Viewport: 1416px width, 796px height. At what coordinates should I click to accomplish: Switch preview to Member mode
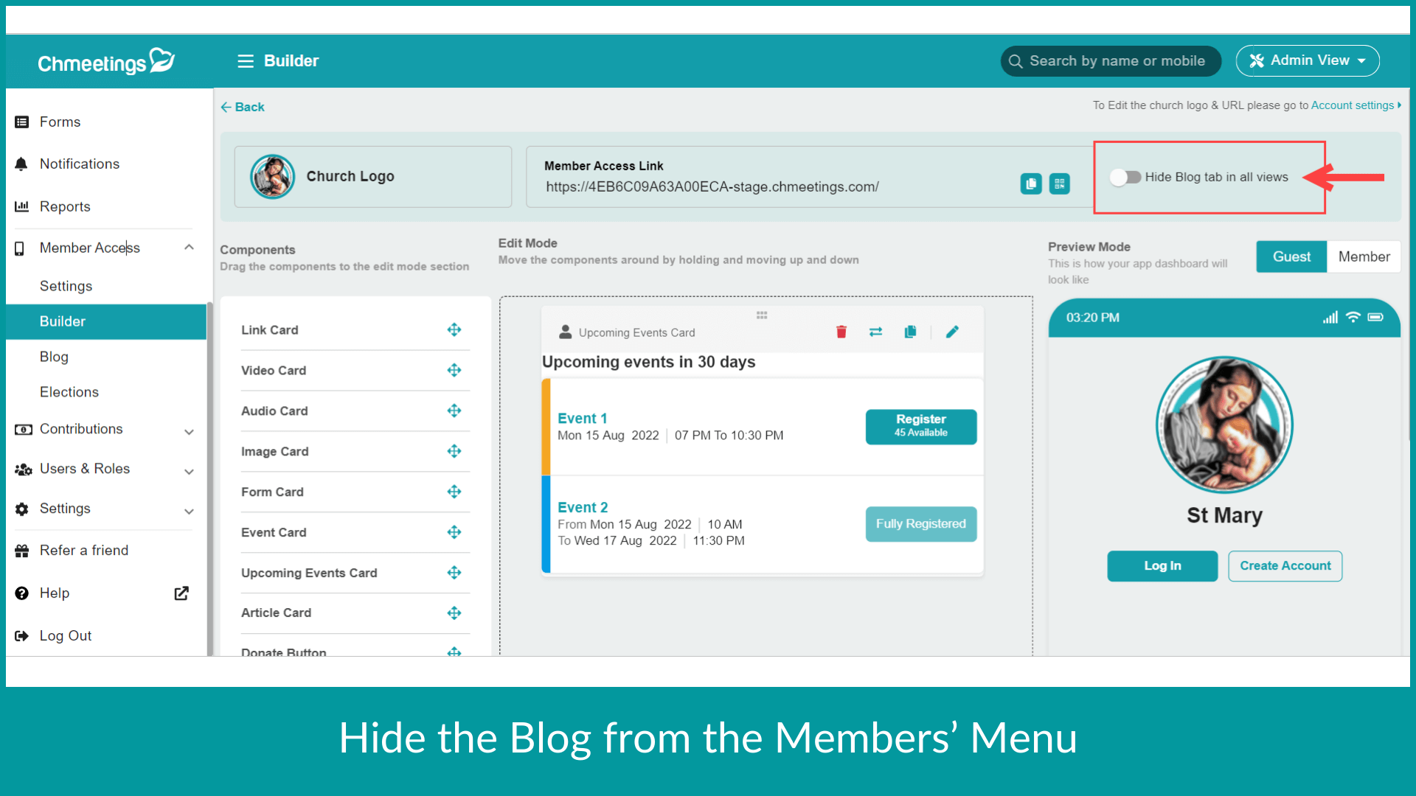[1364, 256]
